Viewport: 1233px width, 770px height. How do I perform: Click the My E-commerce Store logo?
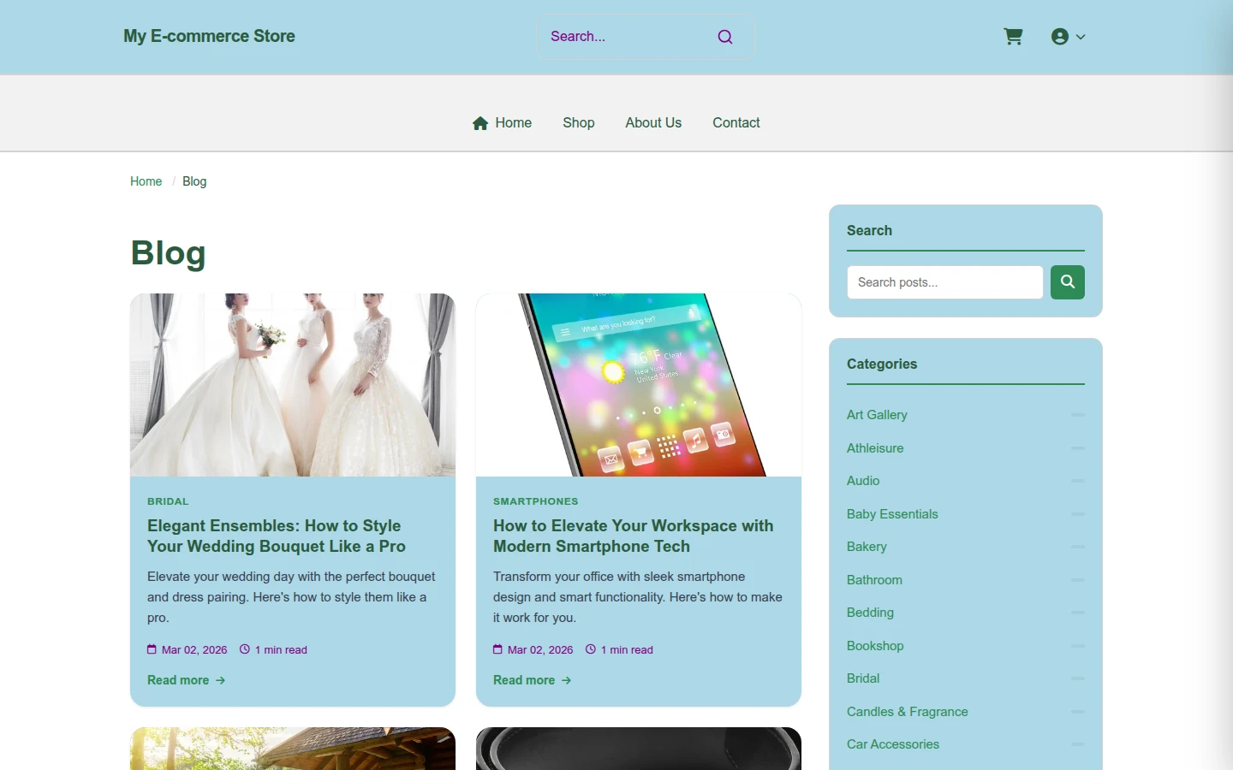tap(209, 37)
